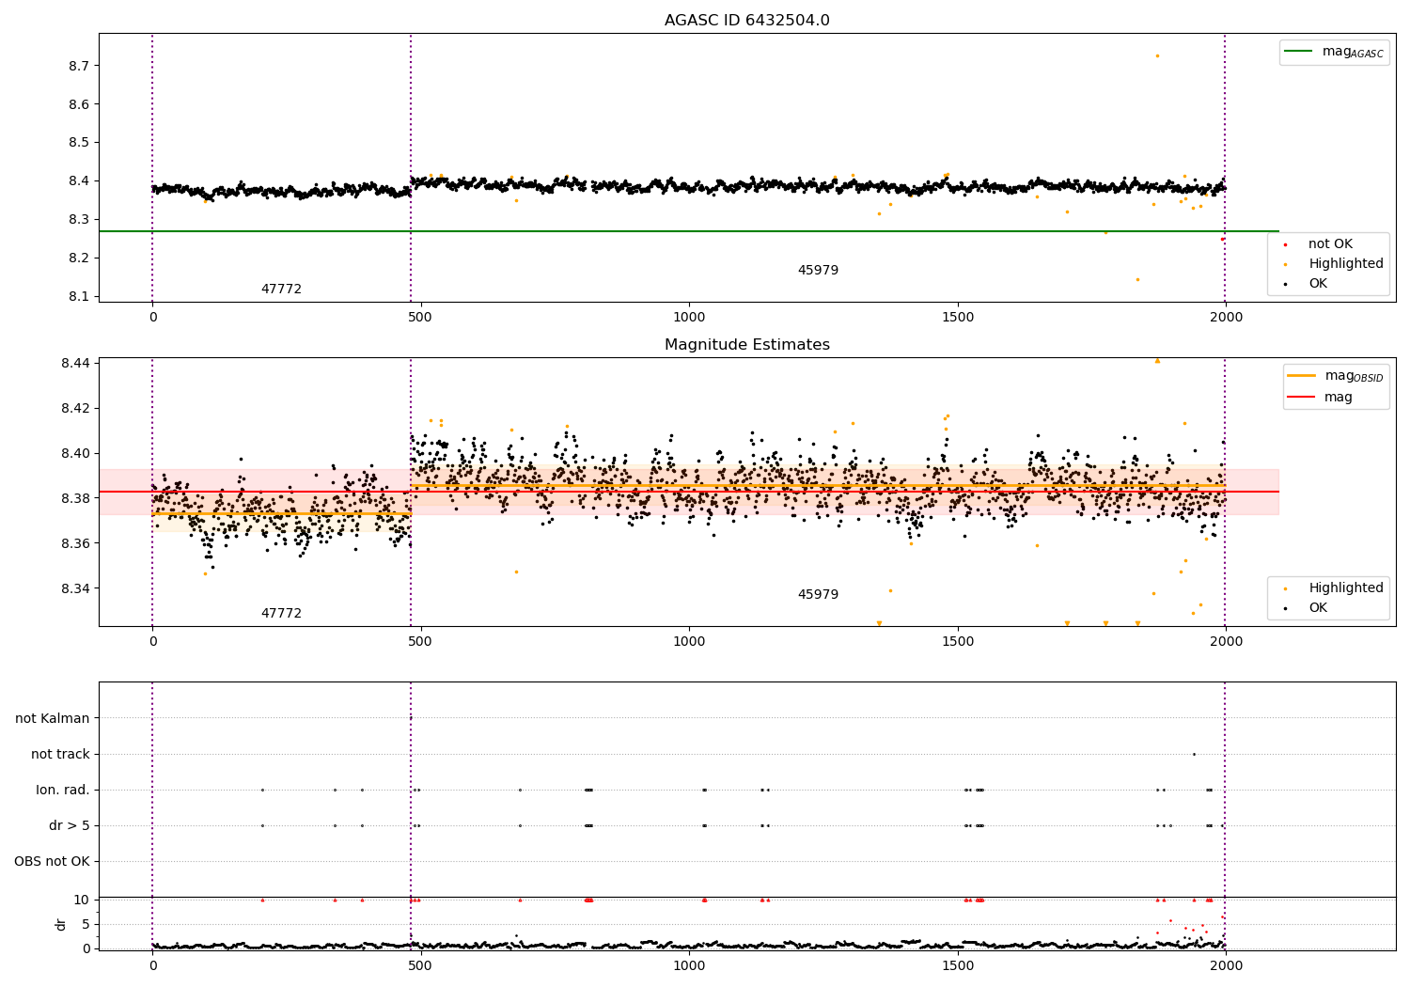Click the 8.38 y-axis tick label
The height and width of the screenshot is (987, 1410).
click(x=75, y=498)
